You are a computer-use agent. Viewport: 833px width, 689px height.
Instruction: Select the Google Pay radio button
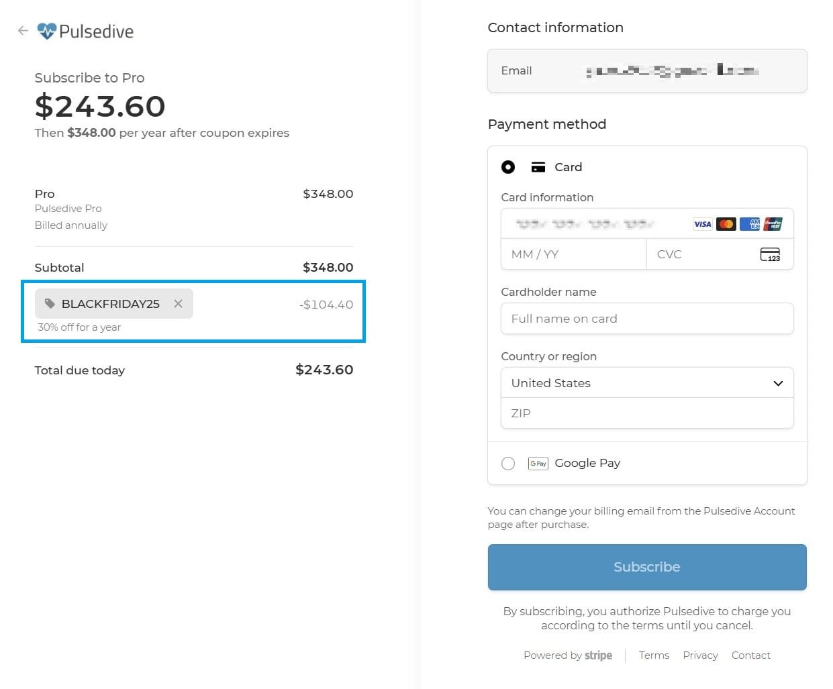(508, 464)
